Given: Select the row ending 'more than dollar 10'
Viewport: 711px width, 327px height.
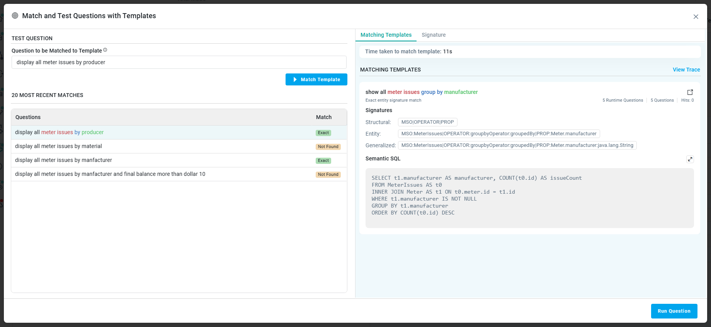Looking at the screenshot, I should [179, 174].
